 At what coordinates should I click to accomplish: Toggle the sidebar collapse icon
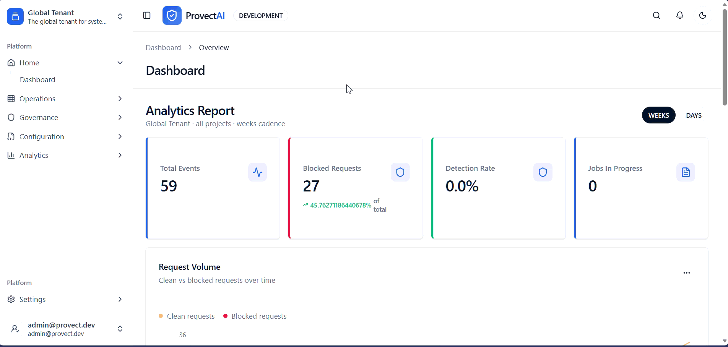click(147, 15)
